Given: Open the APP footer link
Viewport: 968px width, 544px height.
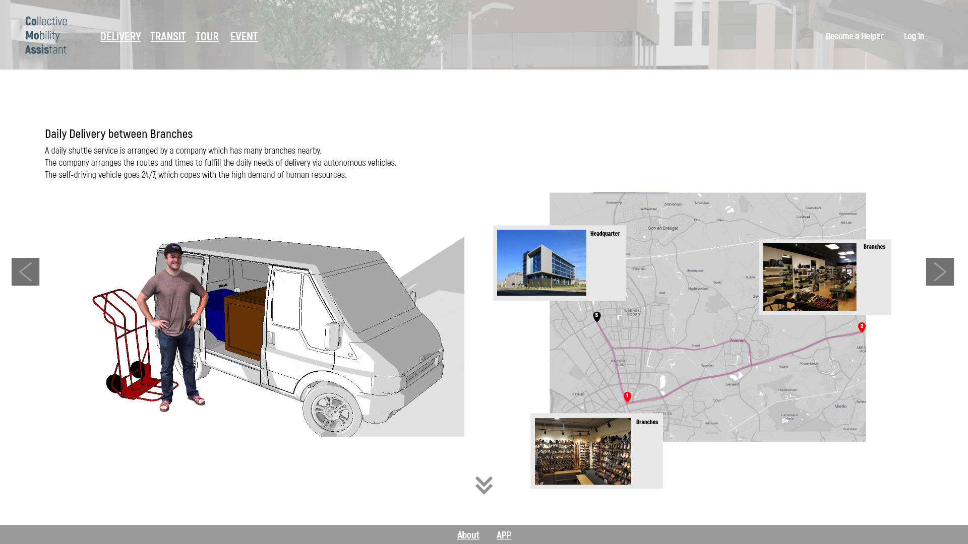Looking at the screenshot, I should point(504,535).
